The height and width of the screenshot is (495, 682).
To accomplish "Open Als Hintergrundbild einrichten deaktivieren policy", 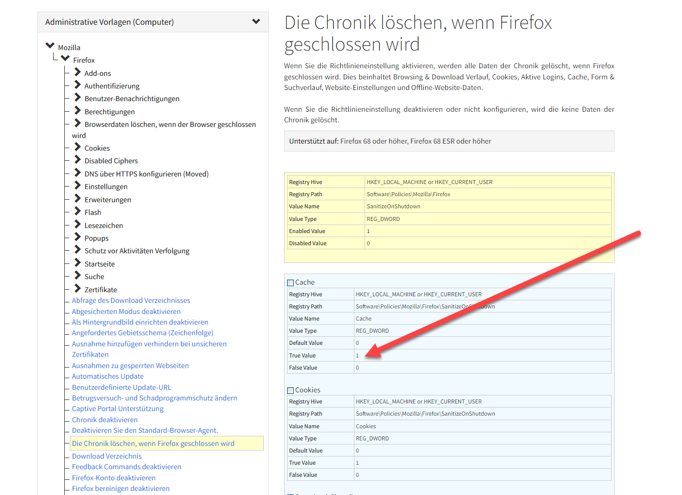I will coord(140,322).
